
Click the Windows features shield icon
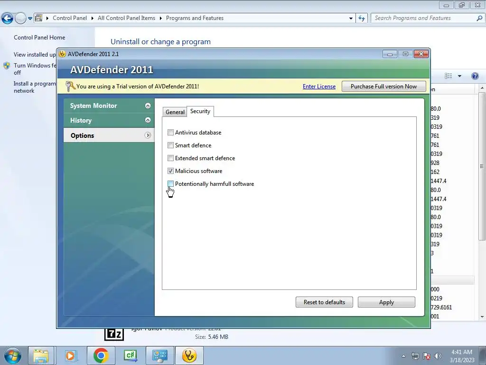coord(7,66)
